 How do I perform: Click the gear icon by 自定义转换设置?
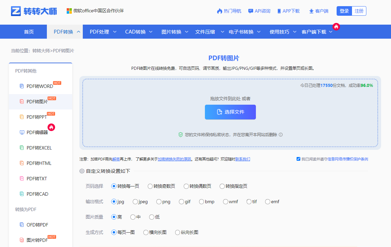(x=82, y=171)
